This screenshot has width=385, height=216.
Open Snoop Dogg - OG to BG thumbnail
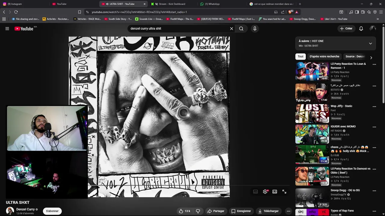coord(312,197)
